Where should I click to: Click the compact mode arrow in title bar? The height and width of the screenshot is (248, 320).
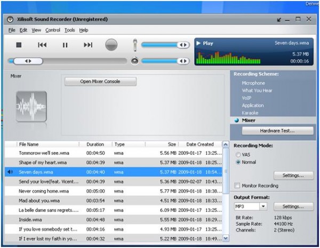click(279, 20)
